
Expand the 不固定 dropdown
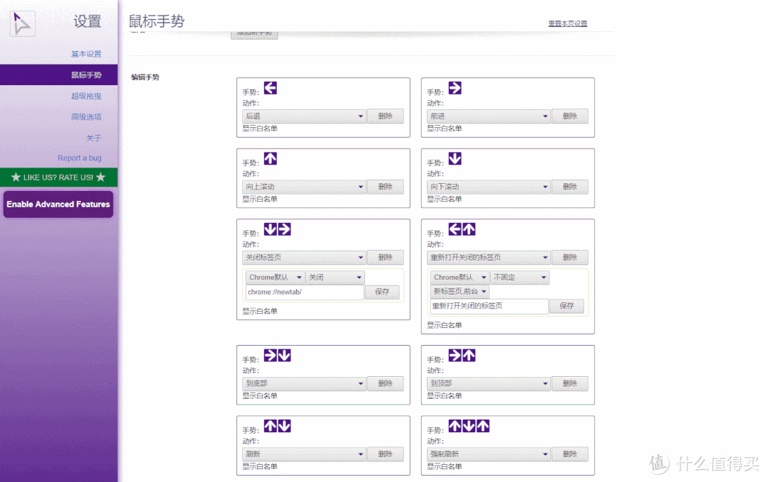519,278
